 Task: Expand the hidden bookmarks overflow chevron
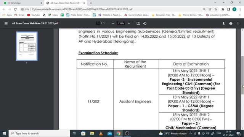point(240,15)
